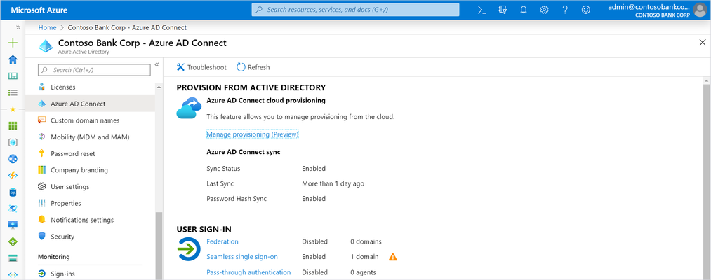Click the cloud provisioning cloud icon

point(188,108)
